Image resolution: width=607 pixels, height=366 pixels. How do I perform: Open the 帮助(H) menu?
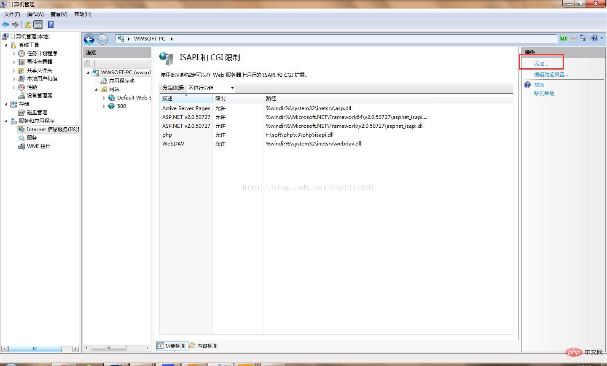click(83, 14)
